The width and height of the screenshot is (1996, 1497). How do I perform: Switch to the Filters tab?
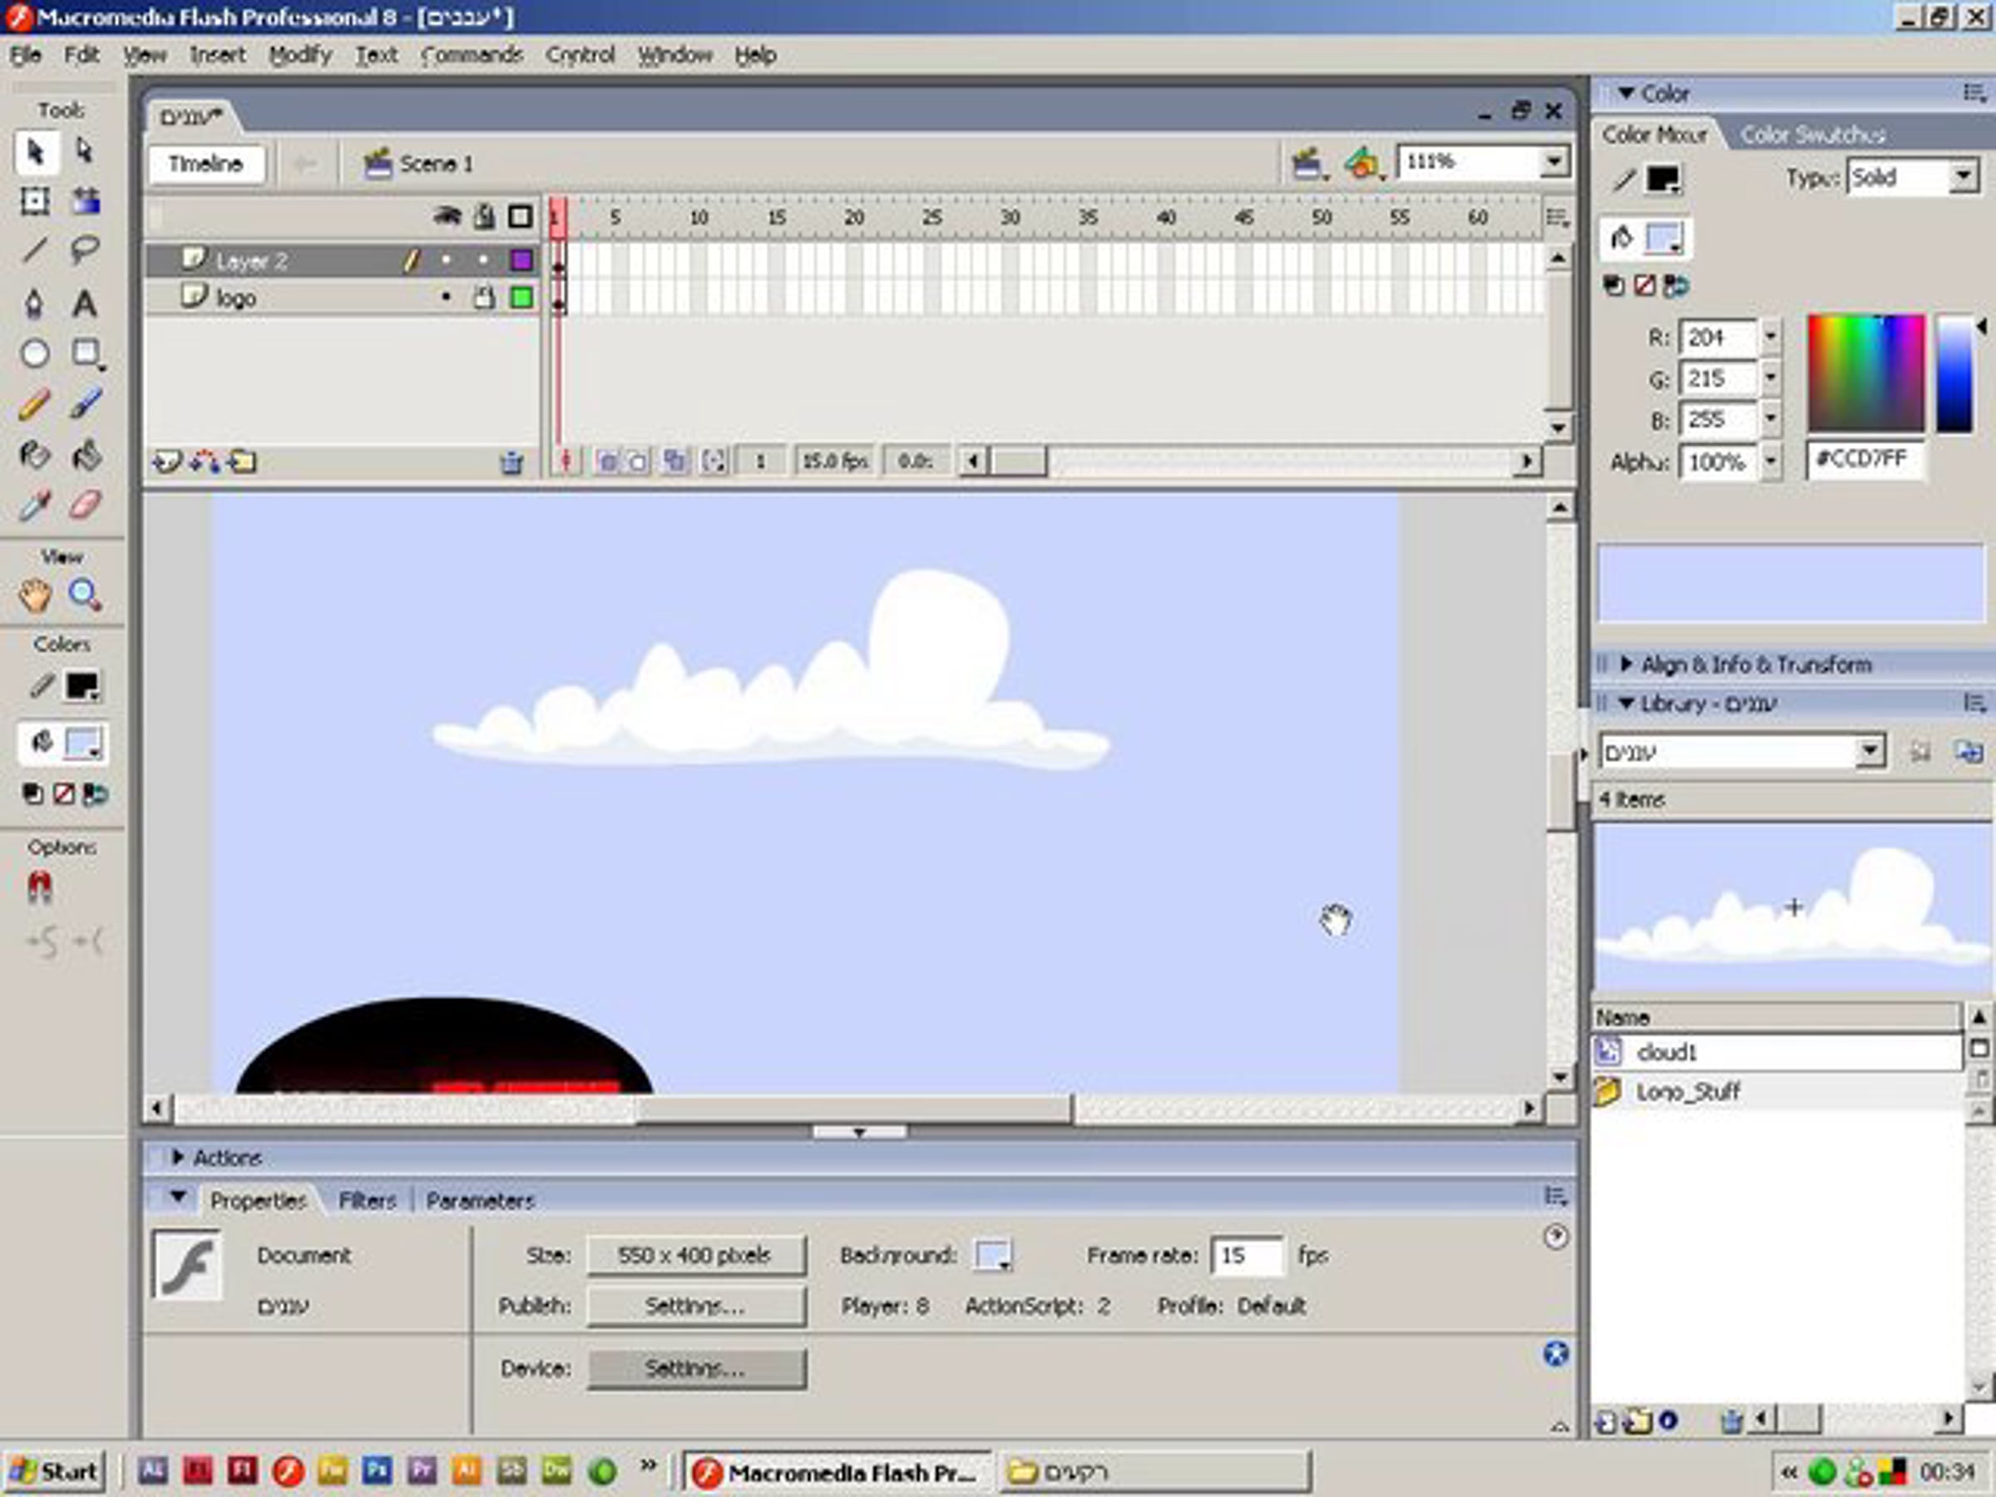(368, 1200)
